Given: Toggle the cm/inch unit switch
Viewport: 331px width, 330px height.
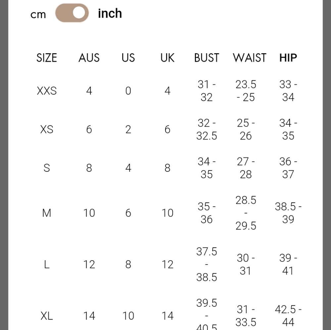Looking at the screenshot, I should click(x=72, y=13).
